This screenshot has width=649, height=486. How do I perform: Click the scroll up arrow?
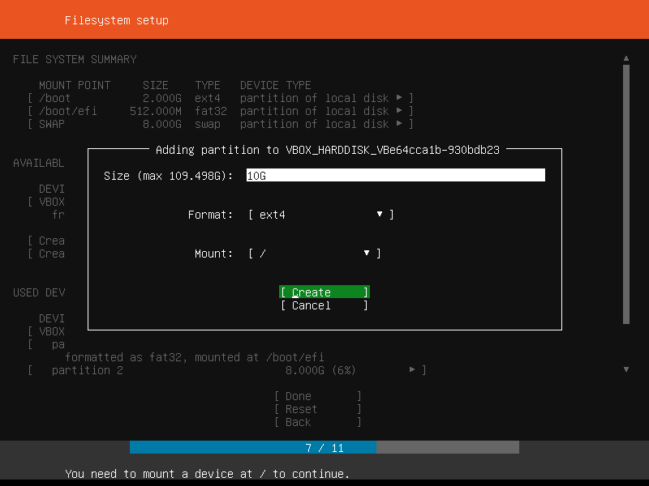(626, 58)
